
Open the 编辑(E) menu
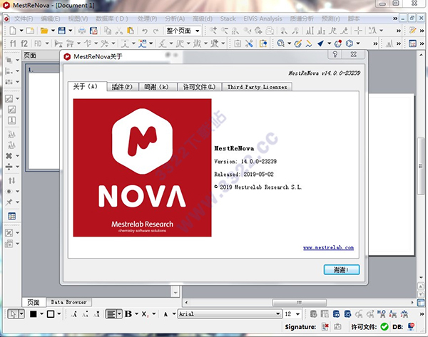pyautogui.click(x=51, y=19)
